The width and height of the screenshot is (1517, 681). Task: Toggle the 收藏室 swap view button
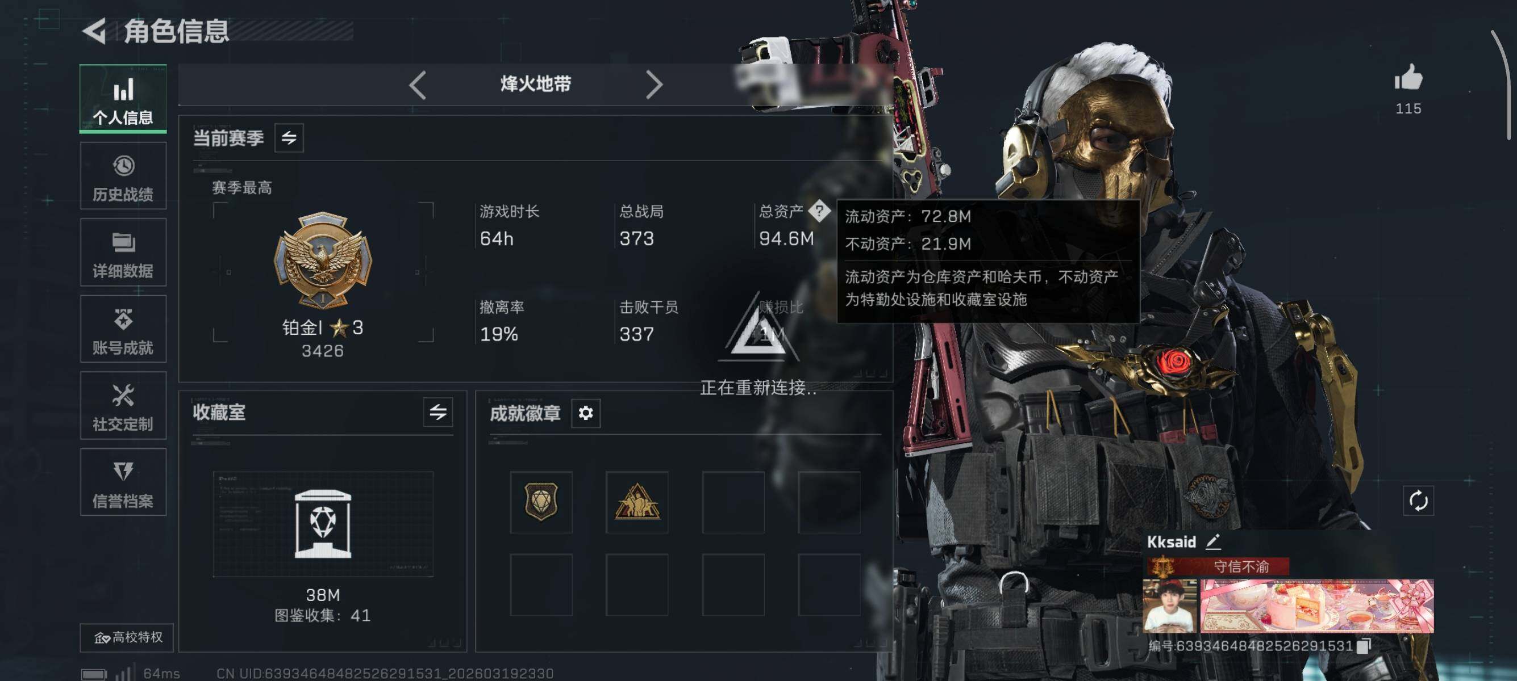pyautogui.click(x=437, y=411)
